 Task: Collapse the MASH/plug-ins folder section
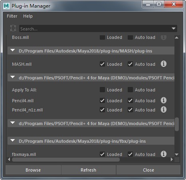13,51
